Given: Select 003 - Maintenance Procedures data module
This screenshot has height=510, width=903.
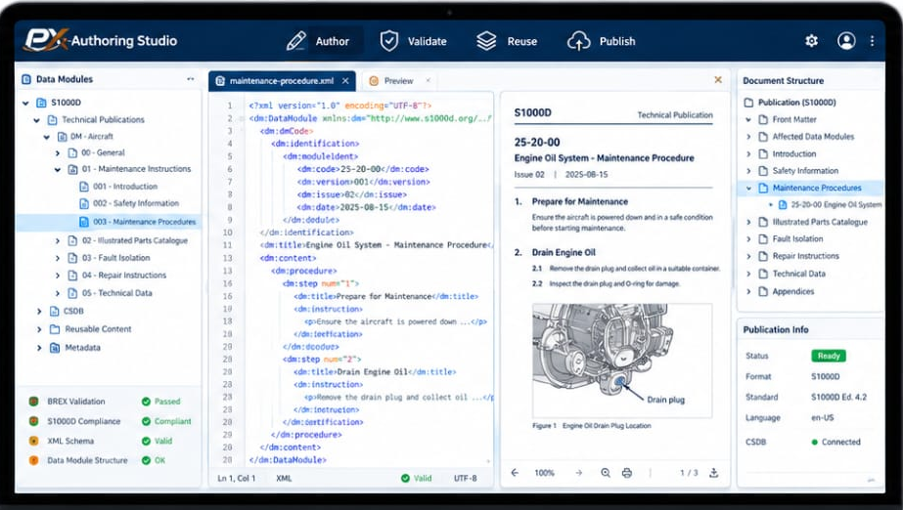Looking at the screenshot, I should click(x=109, y=222).
